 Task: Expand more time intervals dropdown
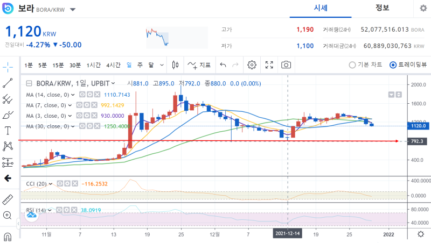162,65
